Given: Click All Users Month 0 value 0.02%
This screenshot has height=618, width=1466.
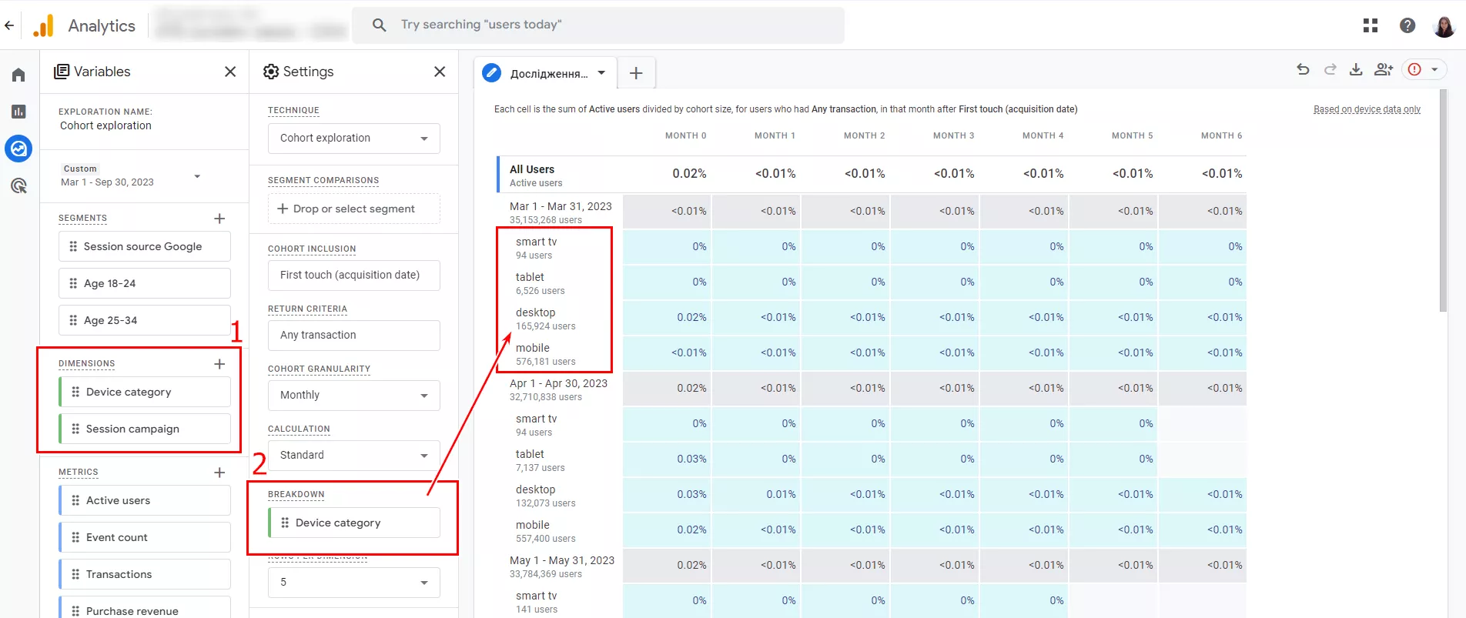Looking at the screenshot, I should pos(689,174).
